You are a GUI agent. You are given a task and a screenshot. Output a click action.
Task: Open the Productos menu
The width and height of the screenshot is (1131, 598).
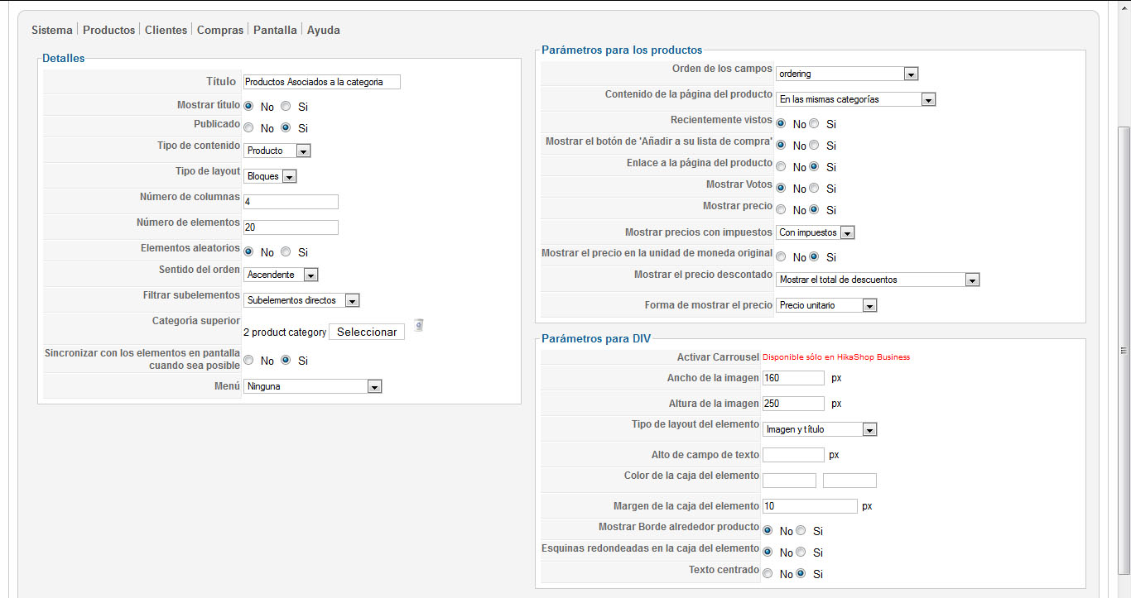click(x=108, y=30)
